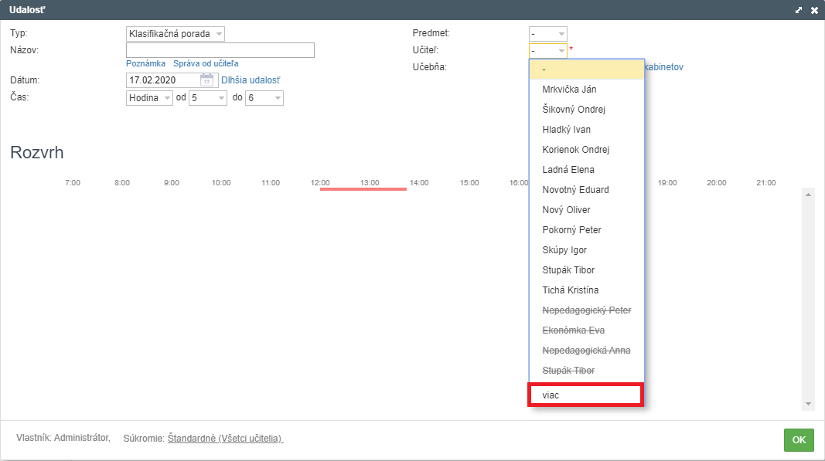The height and width of the screenshot is (461, 825).
Task: Select teacher Korienok Ondrej
Action: pyautogui.click(x=587, y=149)
